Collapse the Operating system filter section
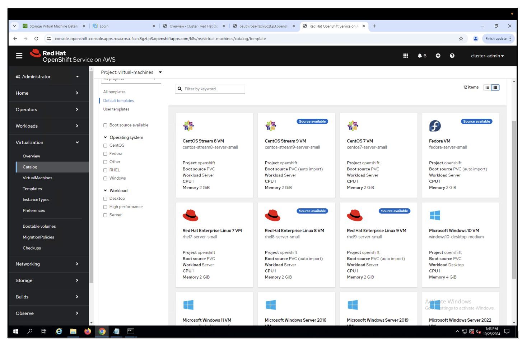 pos(123,137)
